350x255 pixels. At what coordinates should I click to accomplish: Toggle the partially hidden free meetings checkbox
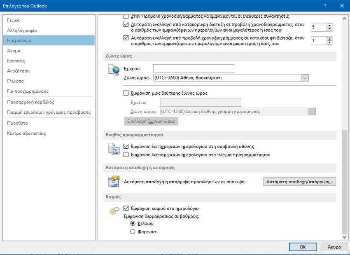(126, 16)
